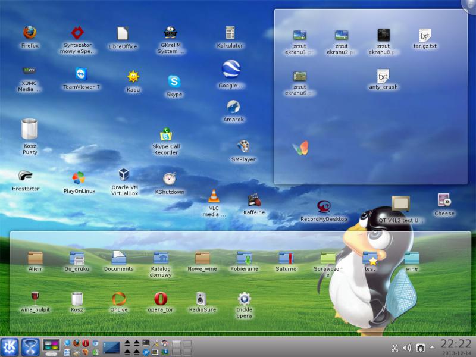Launch VLC media player from desktop

(x=214, y=196)
